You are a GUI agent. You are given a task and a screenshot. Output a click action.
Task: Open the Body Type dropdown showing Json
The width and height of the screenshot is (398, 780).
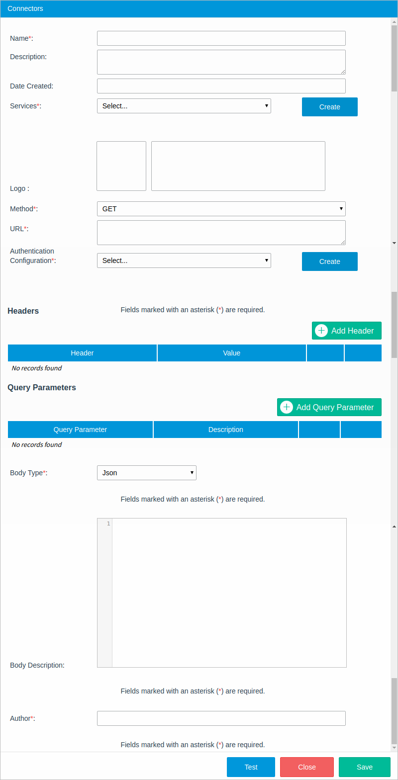point(146,473)
